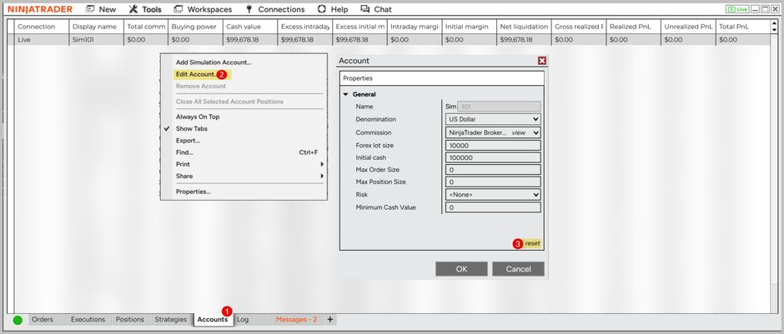The image size is (784, 334).
Task: Confirm with the OK button
Action: [x=461, y=269]
